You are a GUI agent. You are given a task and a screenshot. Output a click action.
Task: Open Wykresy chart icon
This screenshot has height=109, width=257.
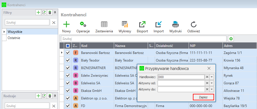[x=125, y=24]
